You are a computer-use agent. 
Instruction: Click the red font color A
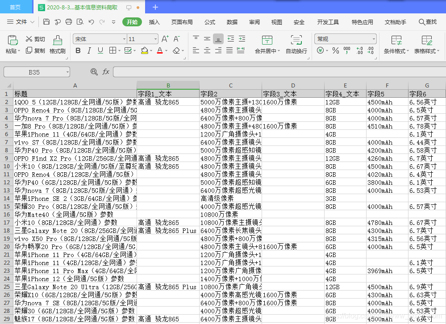tap(160, 50)
